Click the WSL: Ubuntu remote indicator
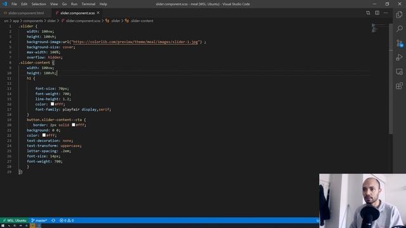The height and width of the screenshot is (228, 406). [14, 220]
